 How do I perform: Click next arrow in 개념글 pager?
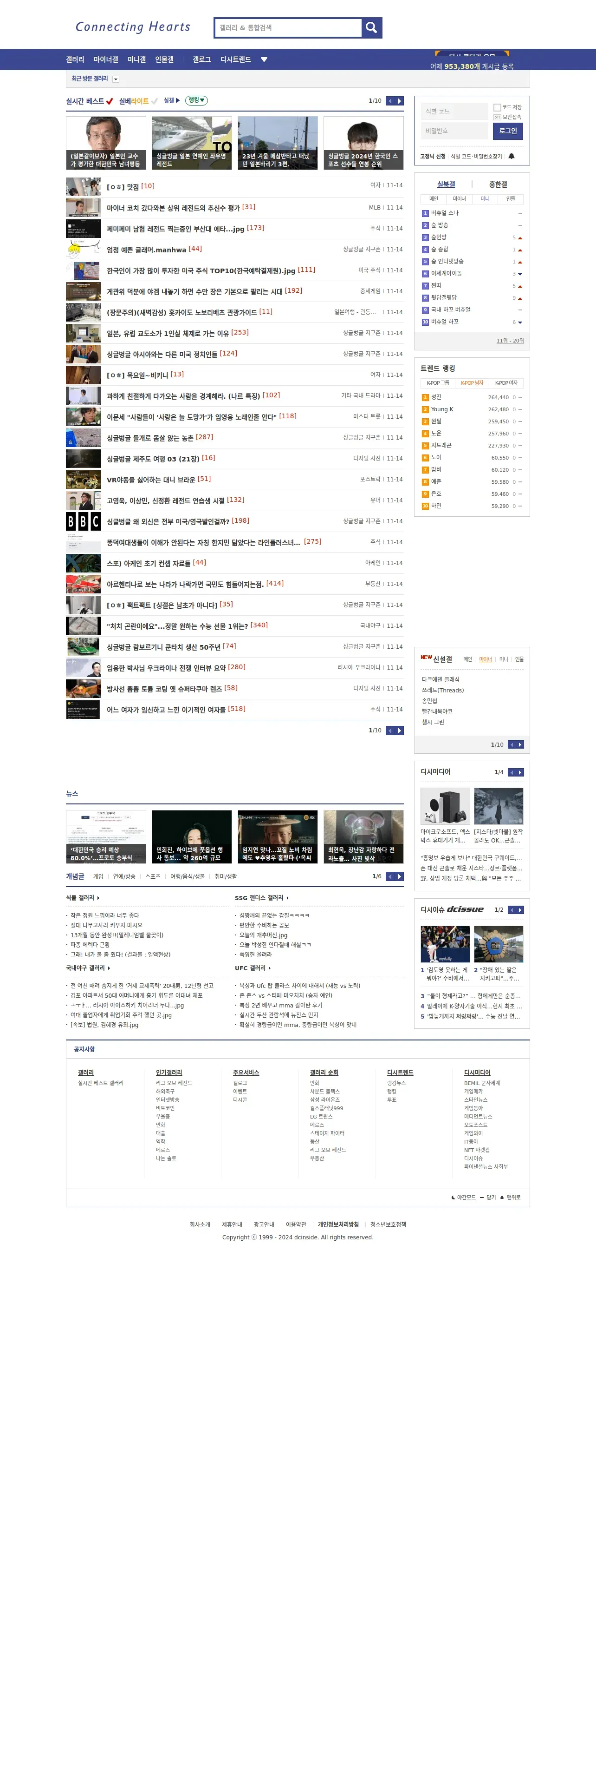(x=400, y=876)
